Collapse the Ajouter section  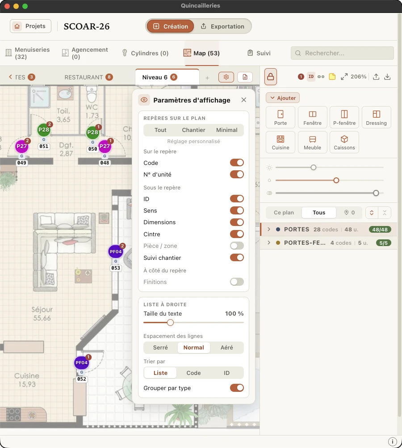283,98
